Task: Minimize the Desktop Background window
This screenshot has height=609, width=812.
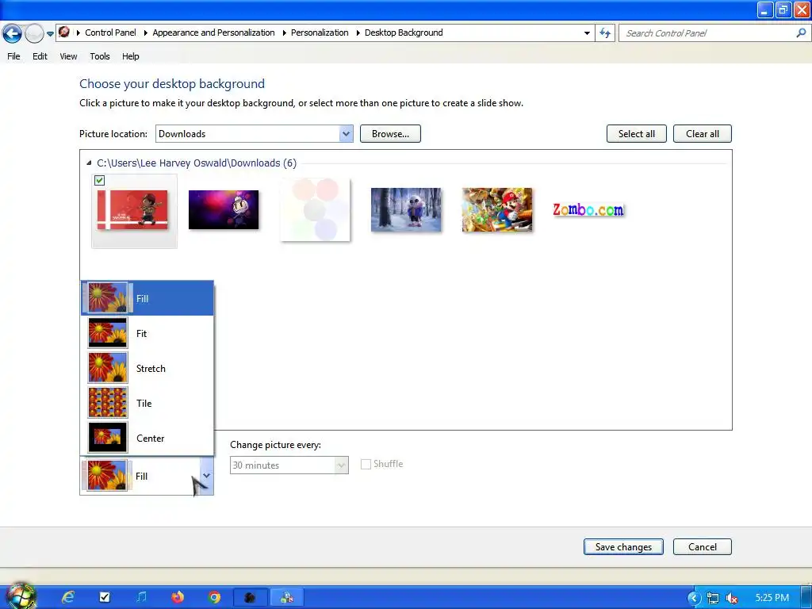Action: point(765,10)
